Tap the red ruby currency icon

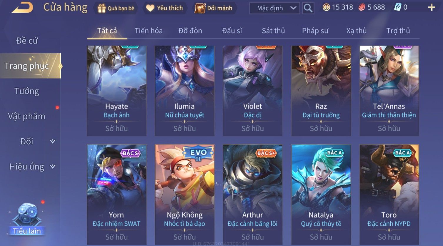(362, 8)
